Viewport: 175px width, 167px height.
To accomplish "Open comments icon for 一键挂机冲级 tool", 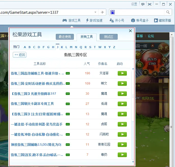I will [68, 134].
